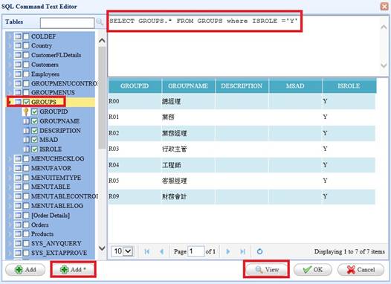Click the Customers table icon

coord(18,65)
